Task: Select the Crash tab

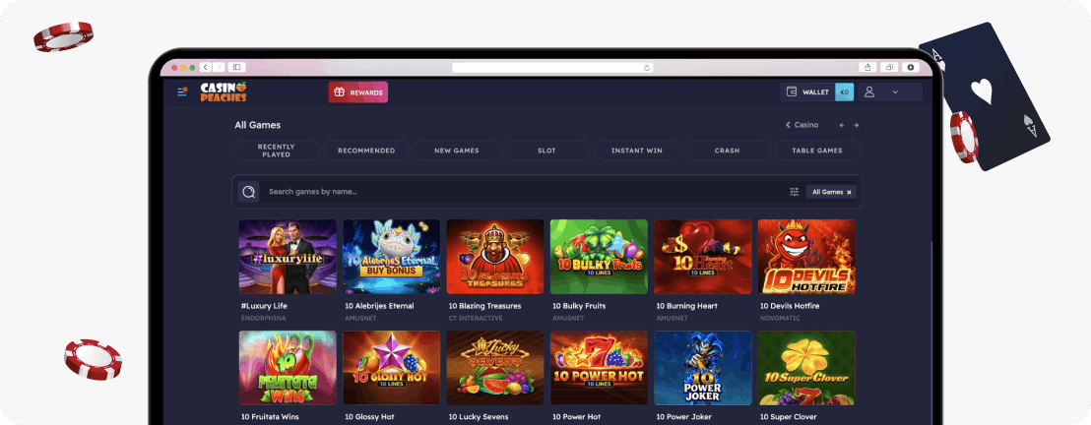Action: [727, 151]
